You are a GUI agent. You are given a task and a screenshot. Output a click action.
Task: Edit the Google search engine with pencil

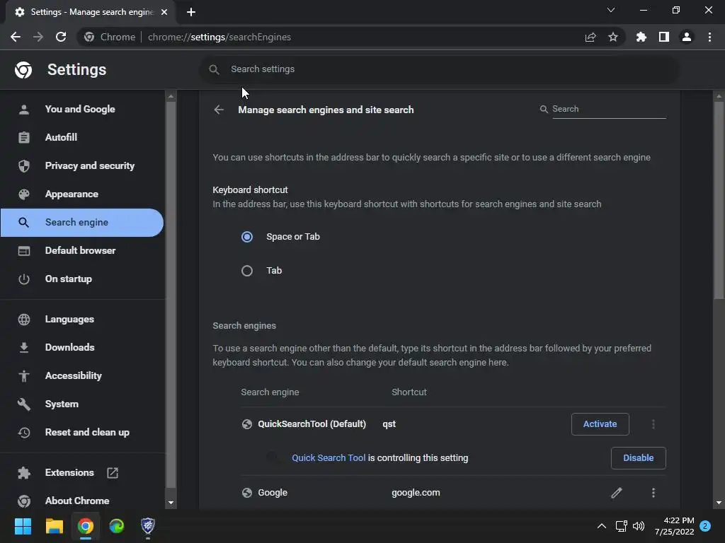coord(617,493)
